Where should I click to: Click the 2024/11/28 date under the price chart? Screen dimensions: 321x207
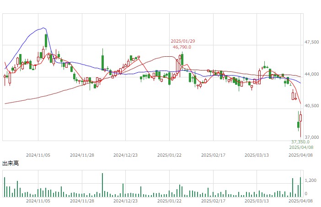[82, 155]
